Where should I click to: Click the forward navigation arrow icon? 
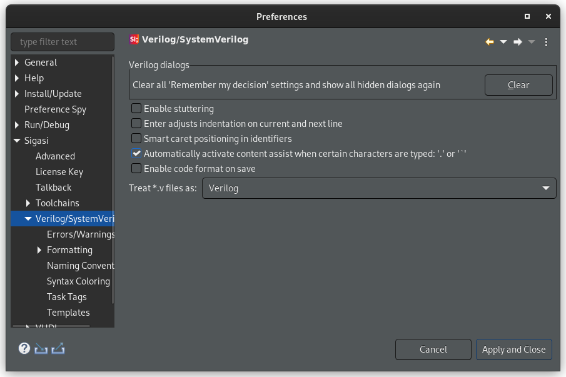point(517,42)
